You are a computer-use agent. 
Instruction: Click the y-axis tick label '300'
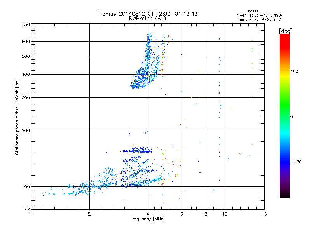coord(26,97)
